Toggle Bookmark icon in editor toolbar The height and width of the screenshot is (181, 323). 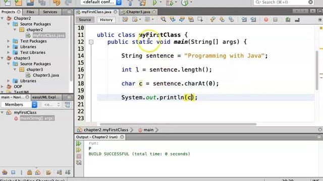(x=231, y=20)
